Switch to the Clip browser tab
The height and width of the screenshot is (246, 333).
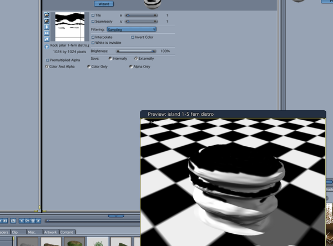[x=18, y=232]
